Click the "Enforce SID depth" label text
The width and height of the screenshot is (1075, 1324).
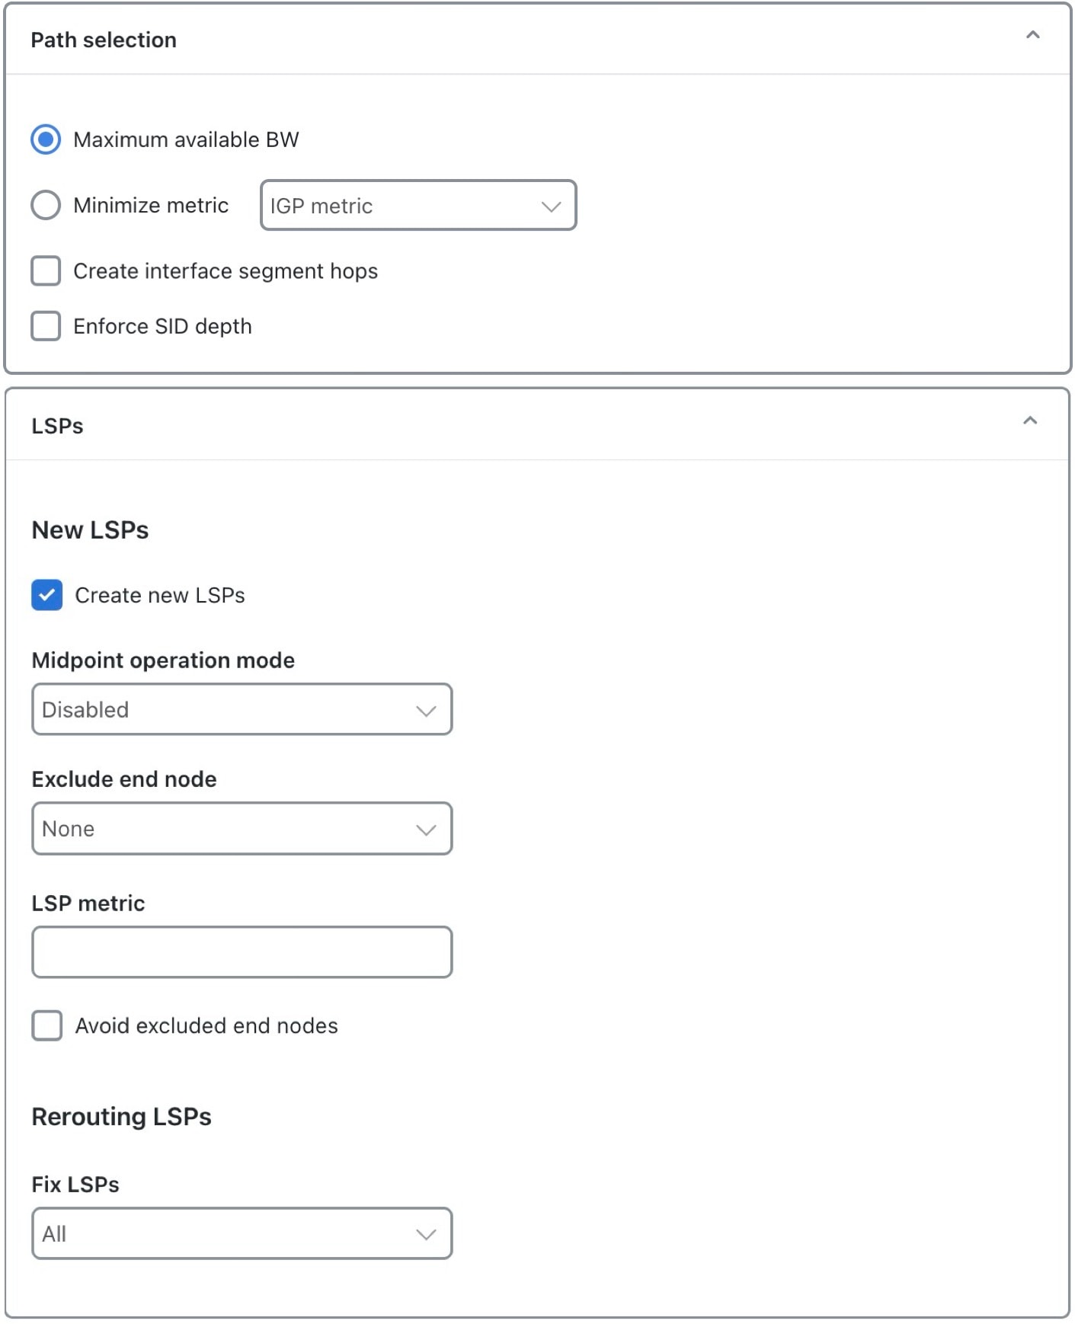[x=162, y=326]
